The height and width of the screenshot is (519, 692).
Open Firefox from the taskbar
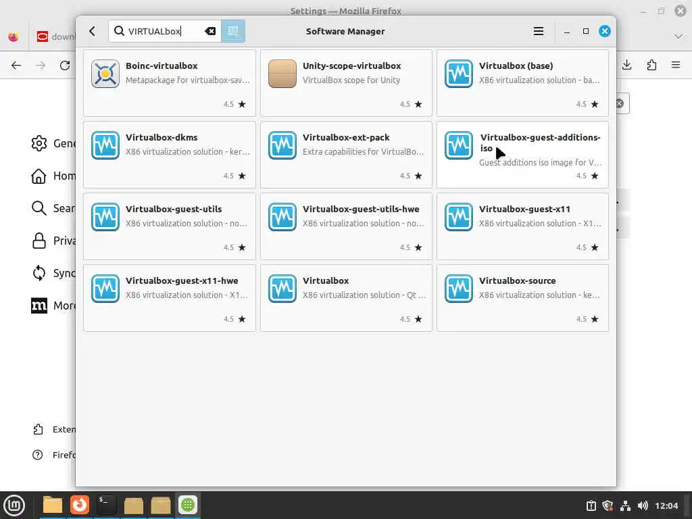click(80, 505)
